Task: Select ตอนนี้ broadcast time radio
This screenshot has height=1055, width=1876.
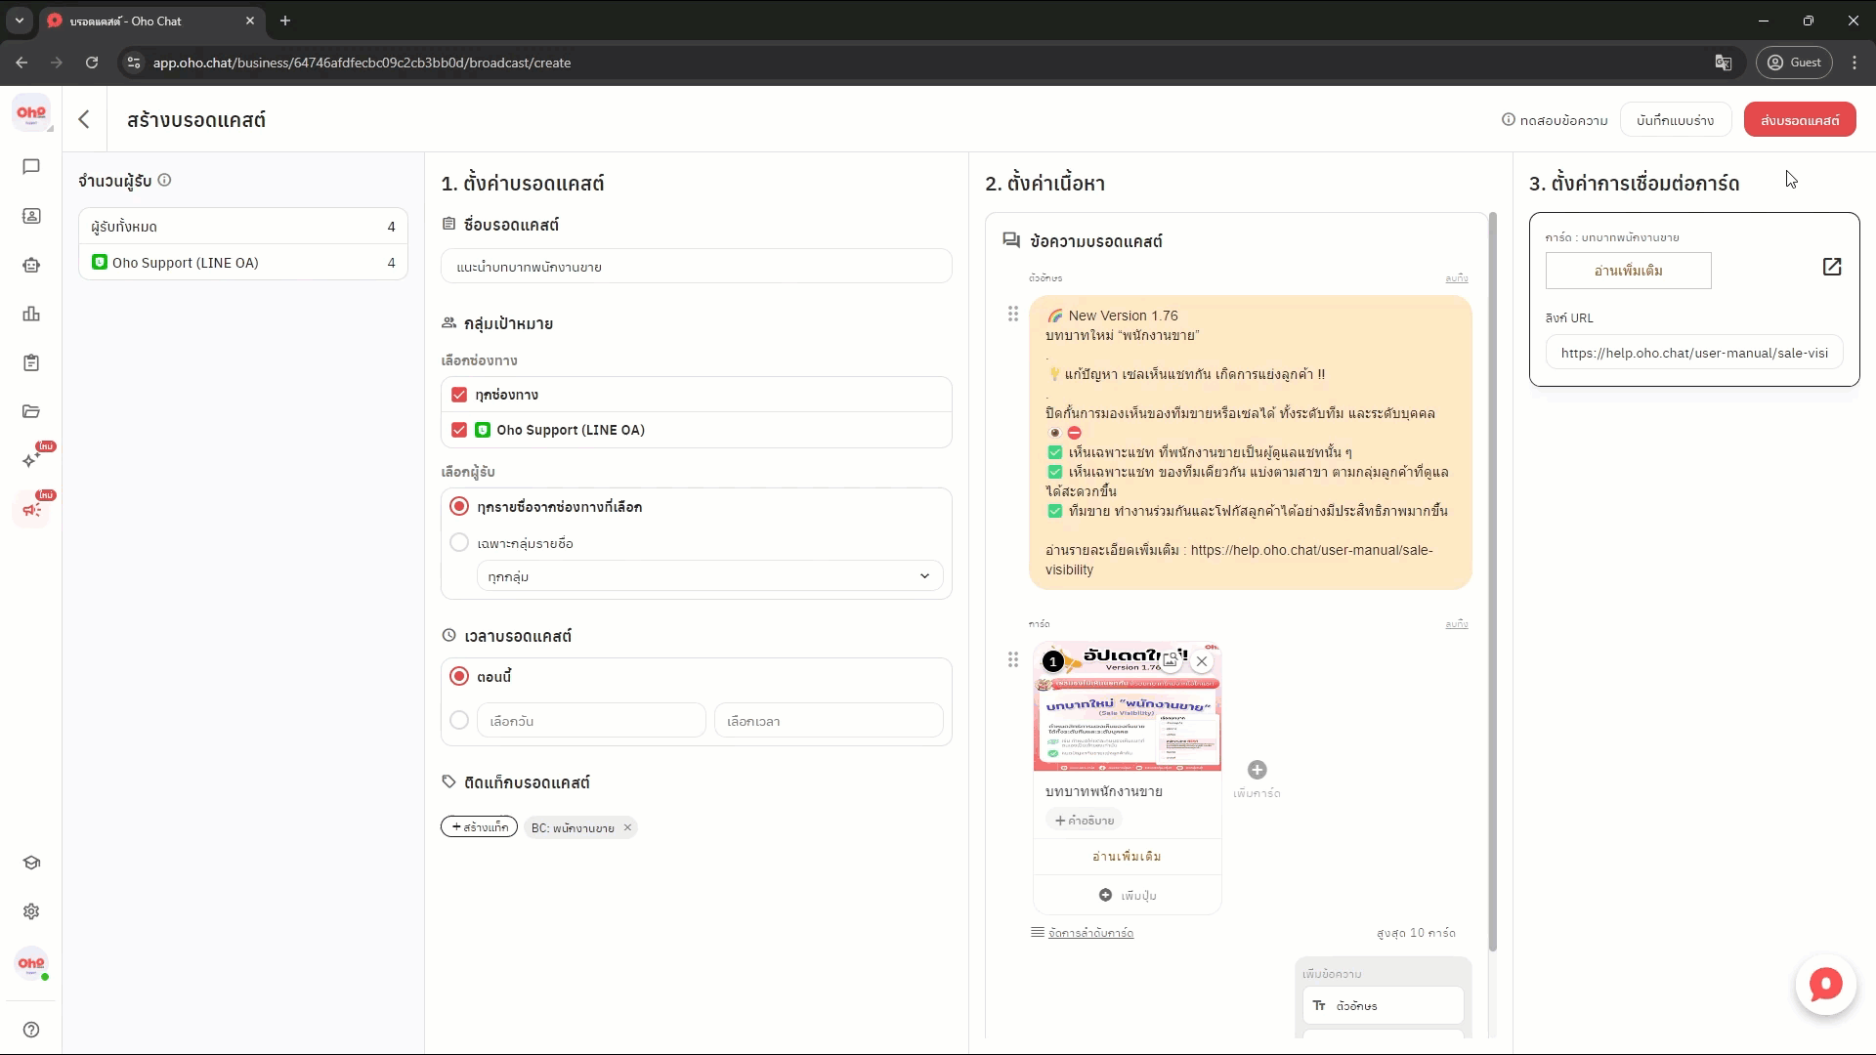Action: click(x=459, y=676)
